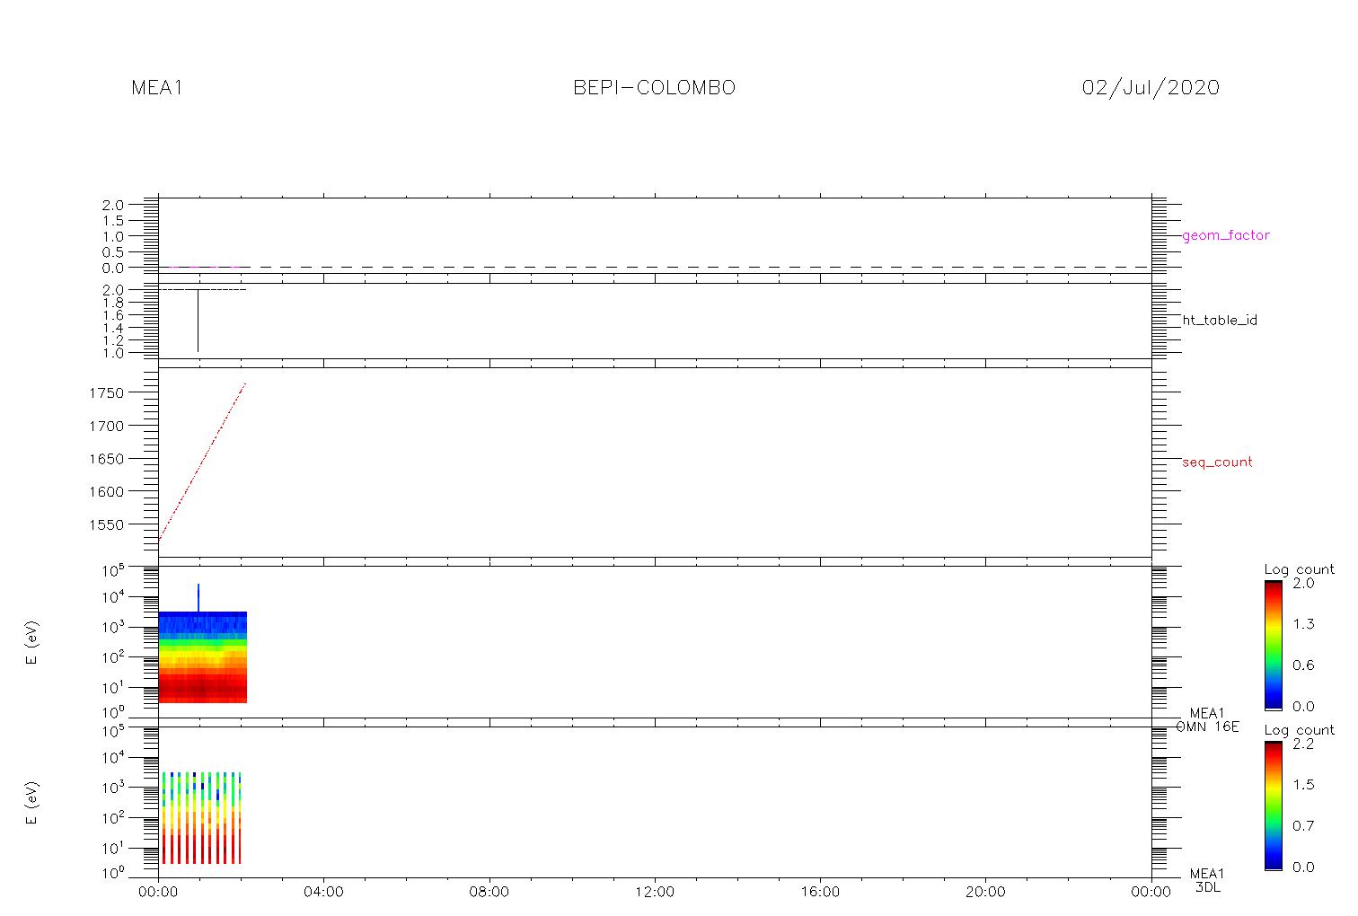Image resolution: width=1358 pixels, height=916 pixels.
Task: Click the blue spike above OMN spectrogram
Action: click(x=198, y=597)
